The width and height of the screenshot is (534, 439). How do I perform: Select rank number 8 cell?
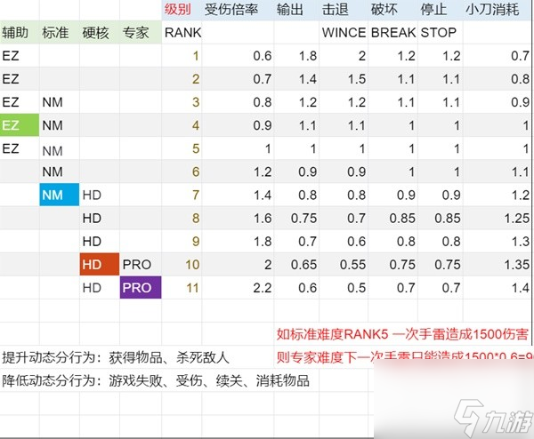pyautogui.click(x=182, y=218)
